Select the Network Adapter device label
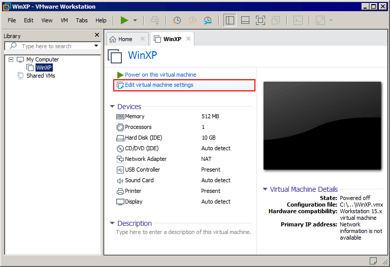 [146, 159]
